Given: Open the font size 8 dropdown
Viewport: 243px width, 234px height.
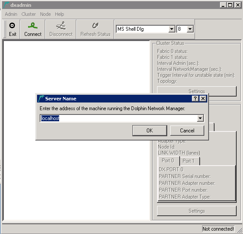Looking at the screenshot, I should tap(190, 29).
